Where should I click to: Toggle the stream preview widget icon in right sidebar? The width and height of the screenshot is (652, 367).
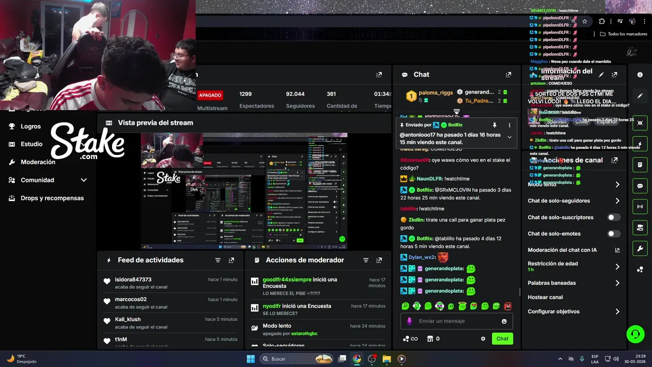pos(640,123)
